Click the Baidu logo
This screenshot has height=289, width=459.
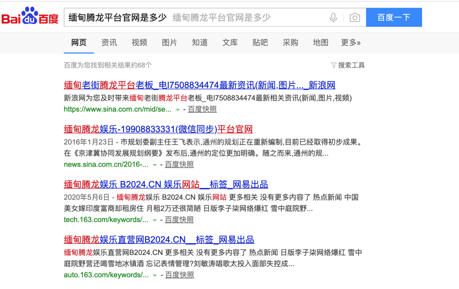point(30,17)
